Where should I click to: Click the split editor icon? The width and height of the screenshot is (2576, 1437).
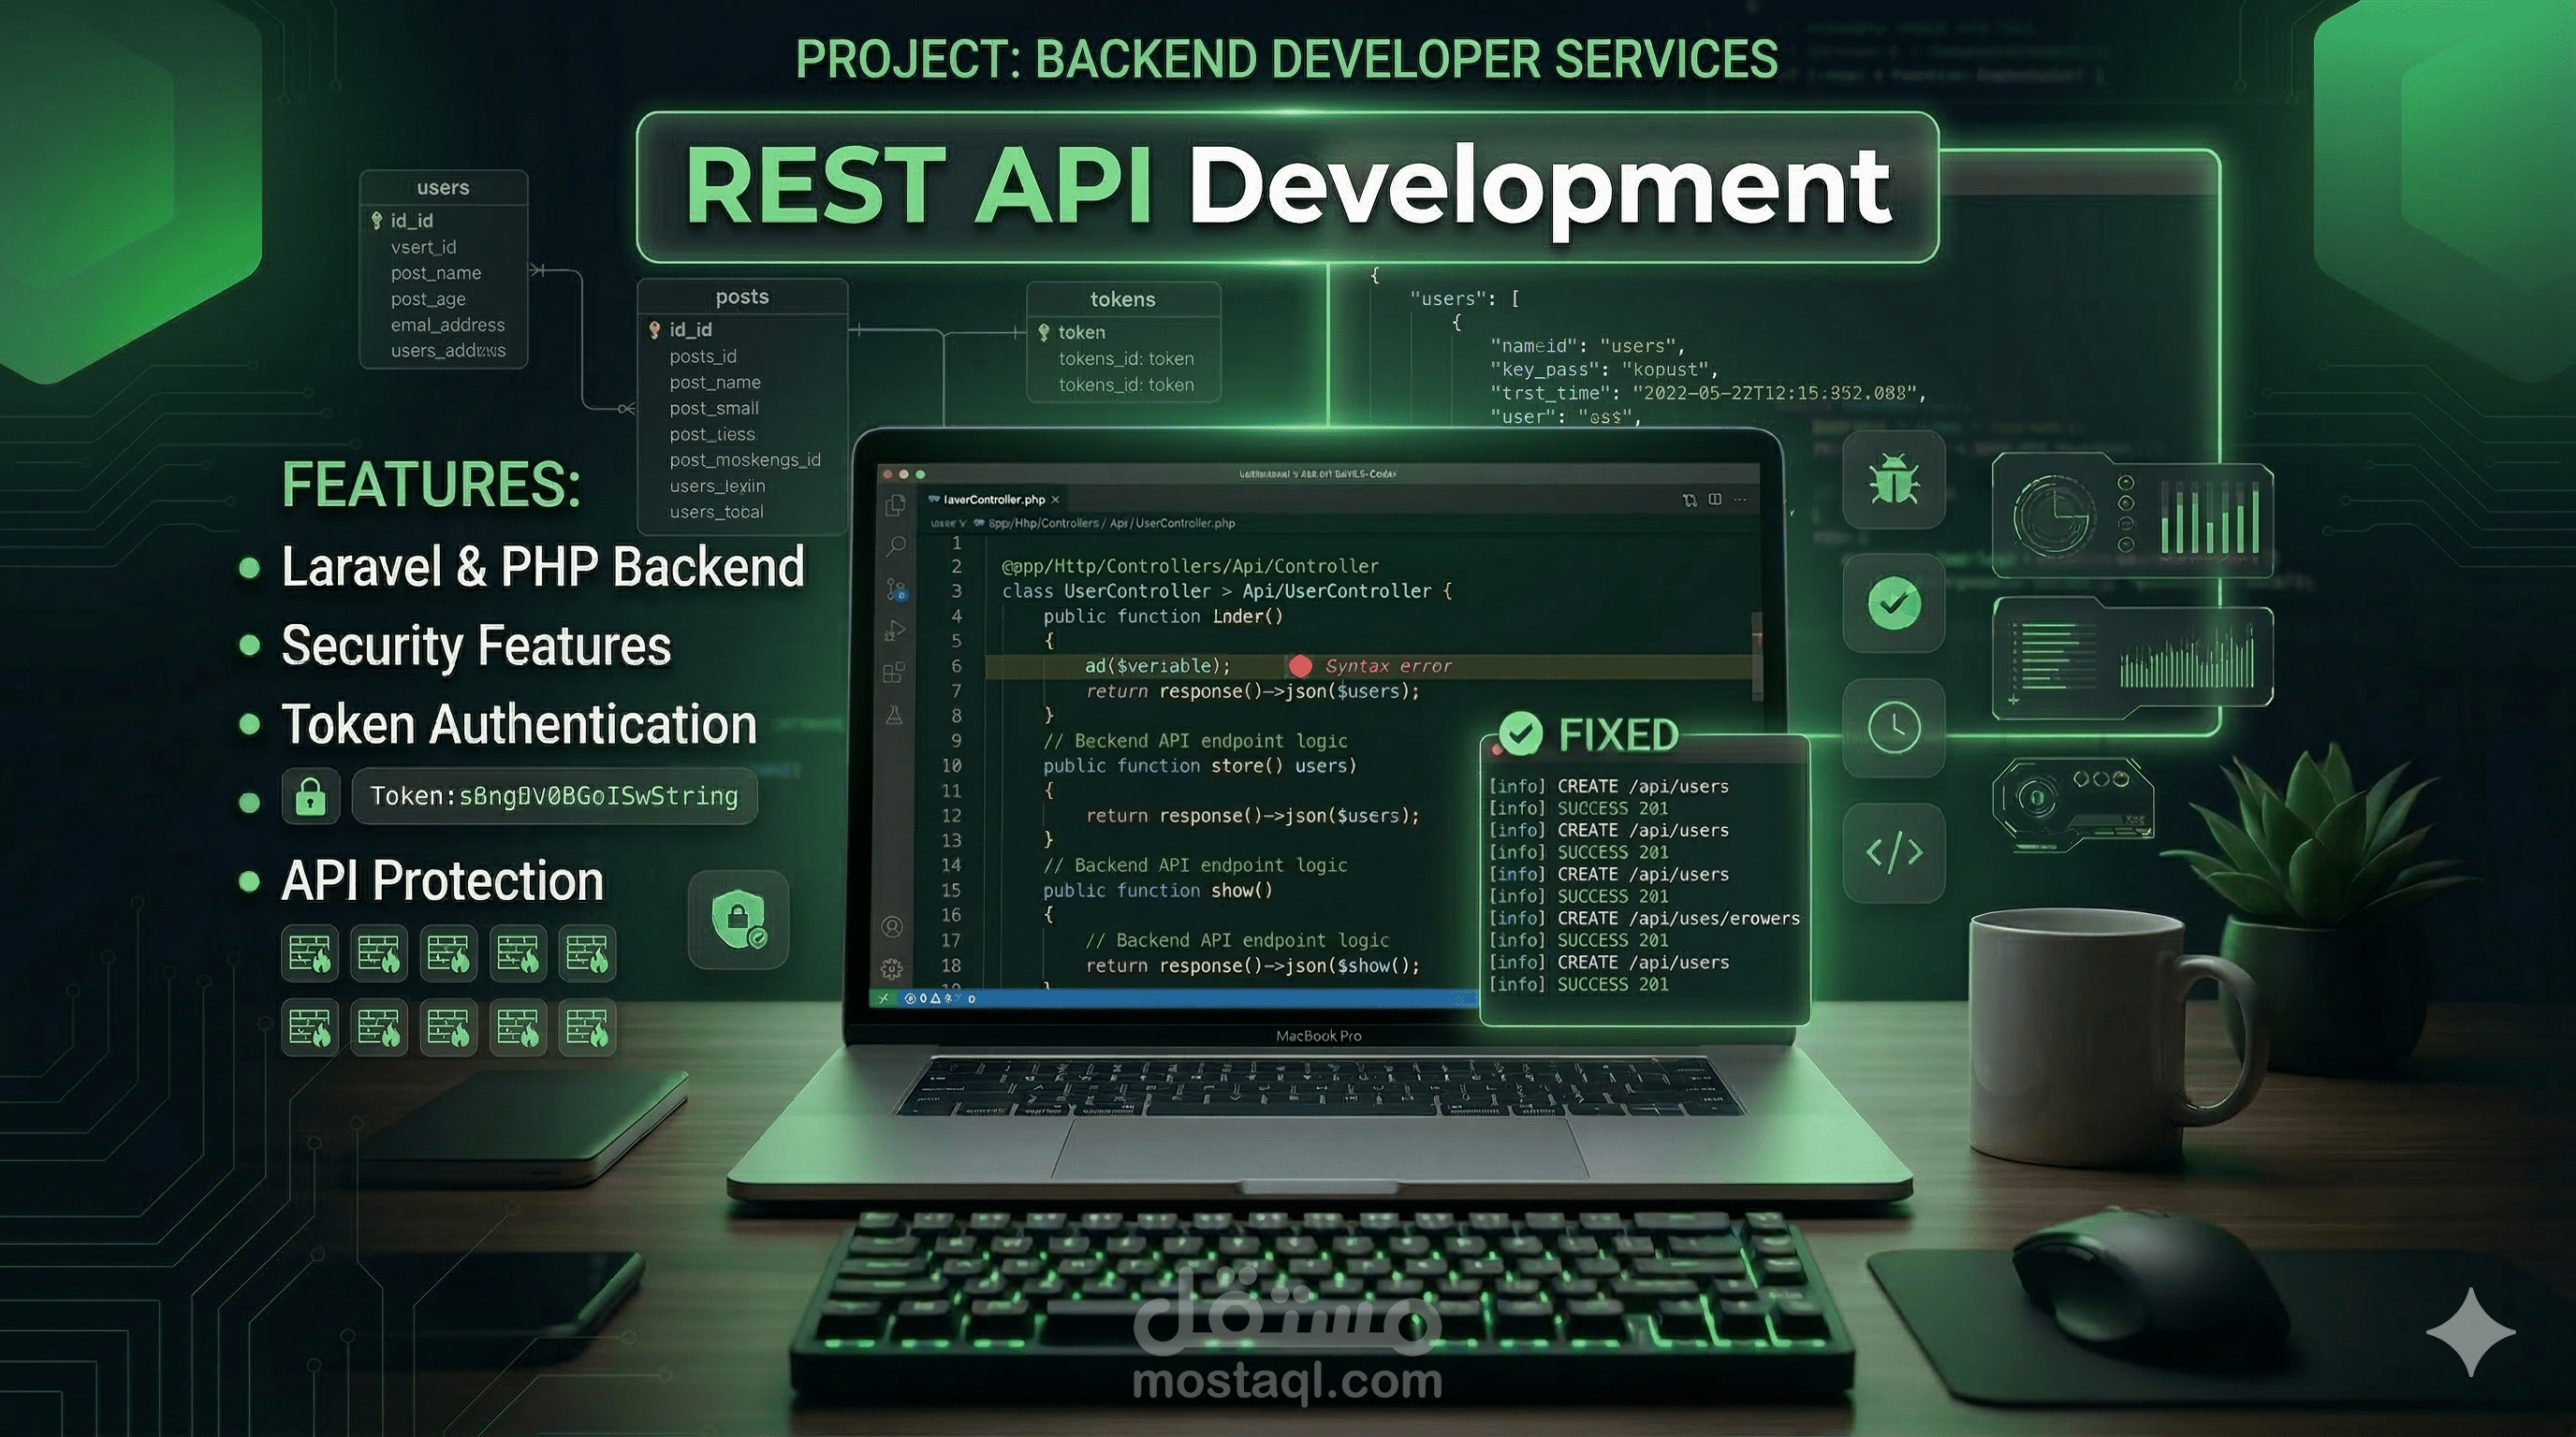pyautogui.click(x=1715, y=500)
